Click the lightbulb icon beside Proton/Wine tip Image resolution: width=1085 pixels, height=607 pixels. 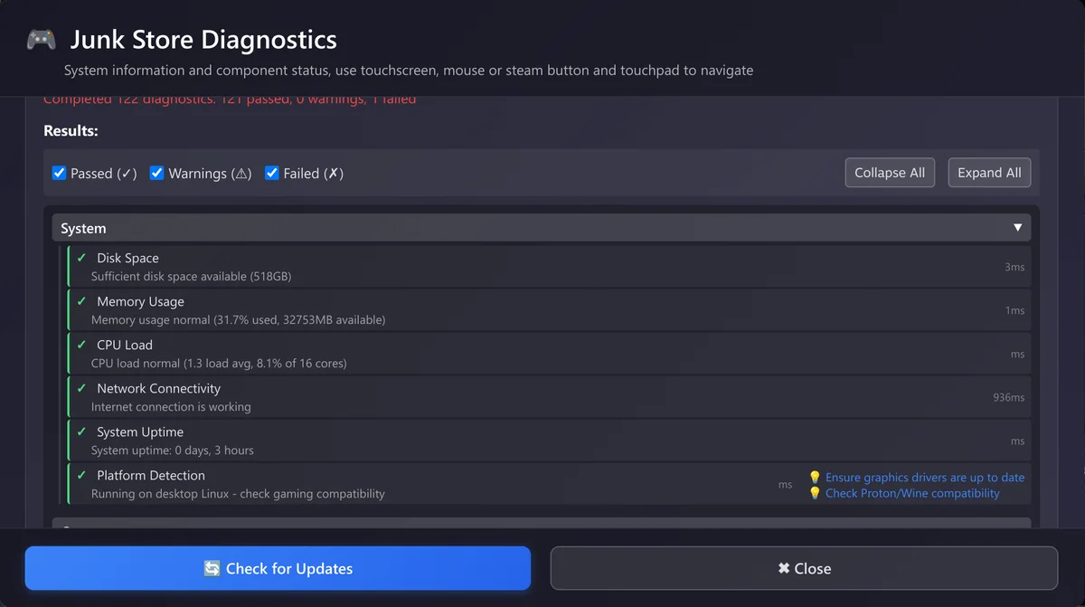point(815,493)
